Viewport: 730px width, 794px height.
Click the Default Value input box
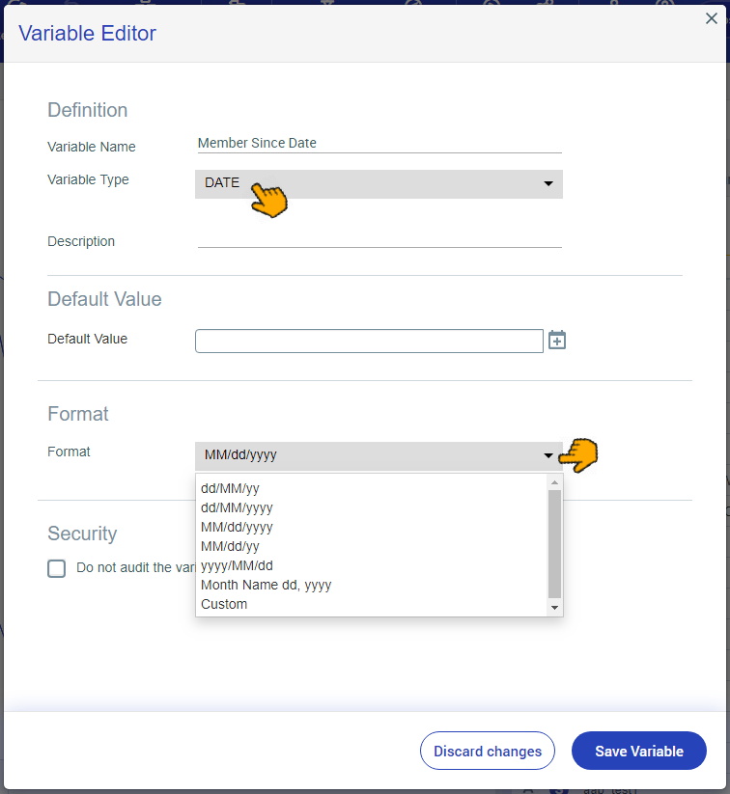coord(369,341)
